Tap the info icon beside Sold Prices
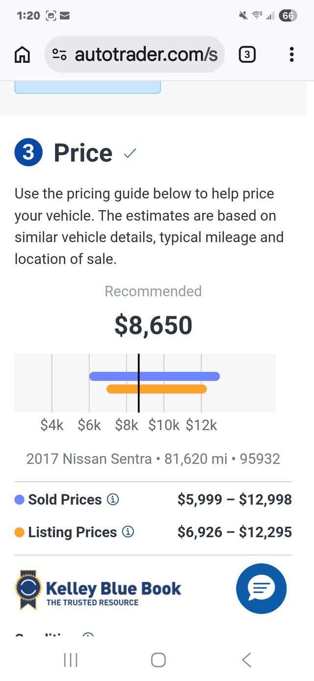This screenshot has width=314, height=681. click(113, 500)
